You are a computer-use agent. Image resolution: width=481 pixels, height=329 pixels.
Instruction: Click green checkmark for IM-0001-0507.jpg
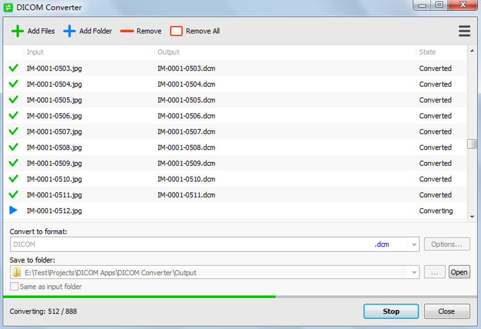click(13, 131)
